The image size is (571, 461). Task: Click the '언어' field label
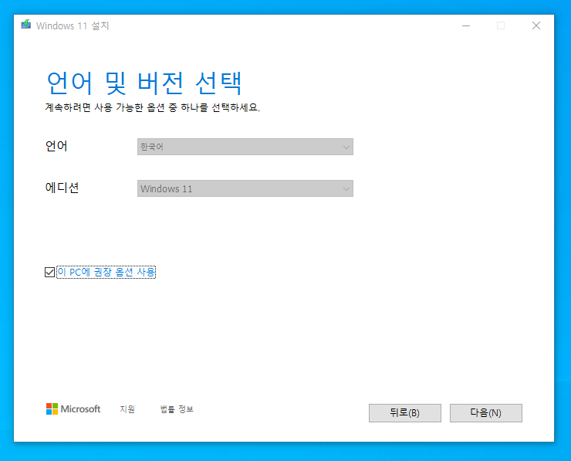pyautogui.click(x=56, y=146)
